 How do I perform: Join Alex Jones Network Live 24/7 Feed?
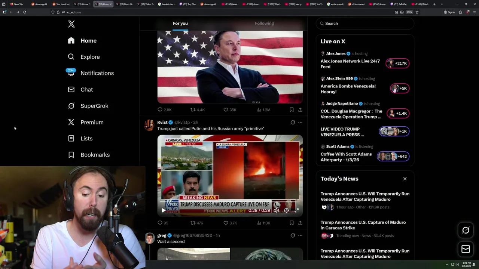tap(350, 64)
